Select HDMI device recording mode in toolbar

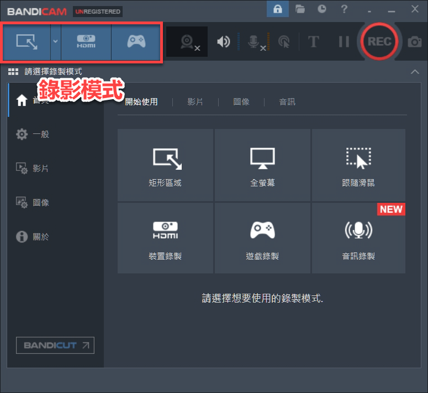(86, 42)
